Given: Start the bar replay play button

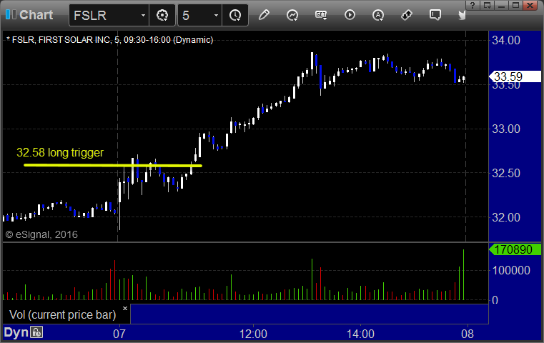Looking at the screenshot, I should click(x=350, y=15).
